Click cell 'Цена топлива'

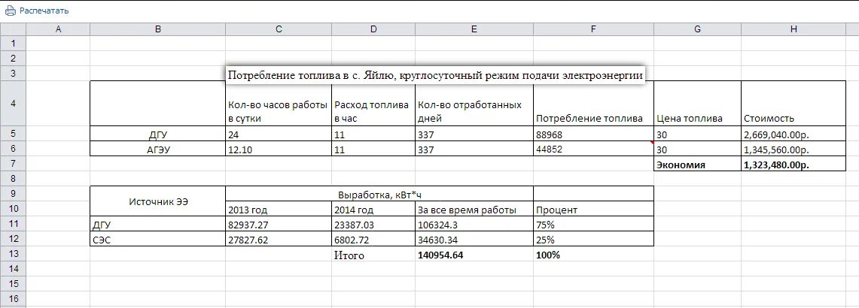click(697, 104)
